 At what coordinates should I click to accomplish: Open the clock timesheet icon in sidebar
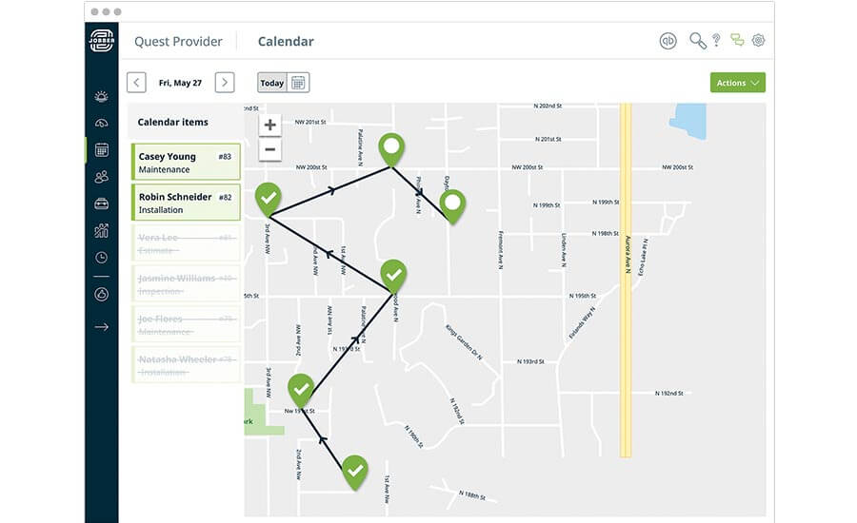point(102,258)
